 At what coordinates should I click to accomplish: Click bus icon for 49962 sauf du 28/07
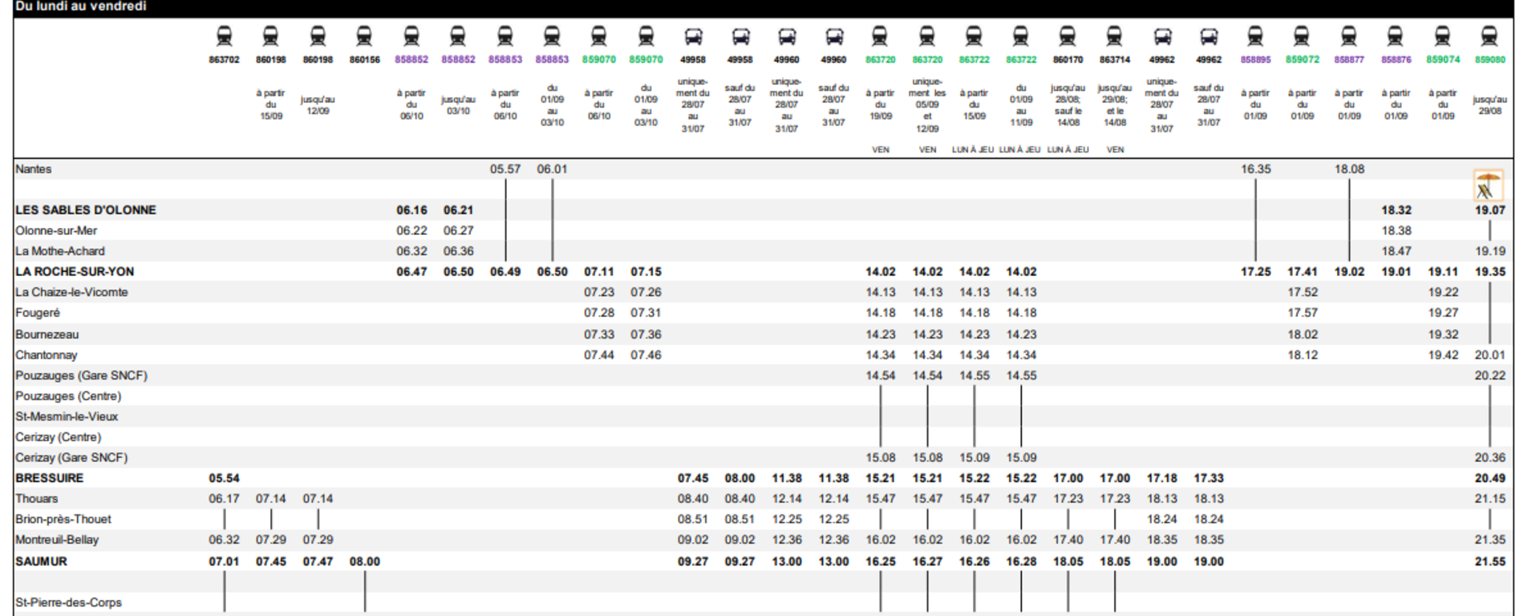coord(1209,37)
